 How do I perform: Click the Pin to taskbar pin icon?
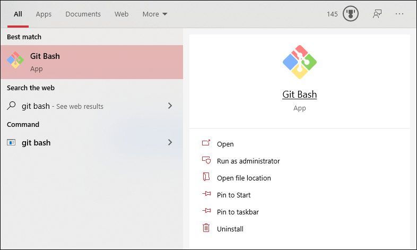pyautogui.click(x=206, y=211)
